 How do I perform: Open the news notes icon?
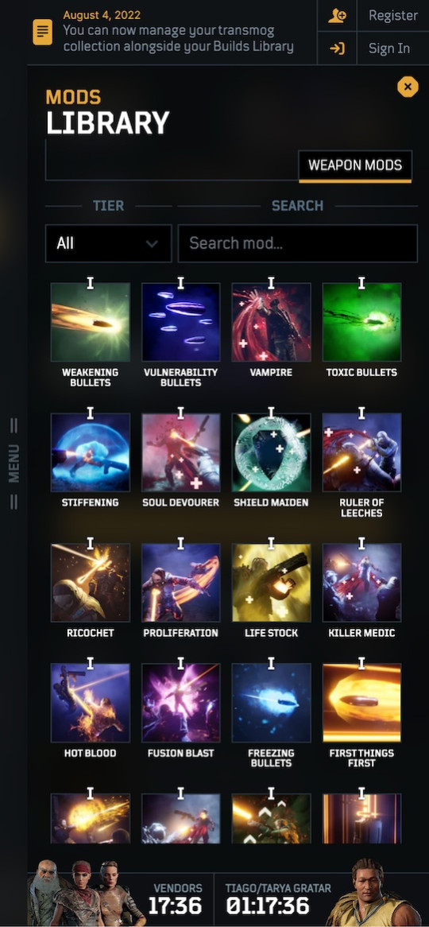tap(42, 32)
